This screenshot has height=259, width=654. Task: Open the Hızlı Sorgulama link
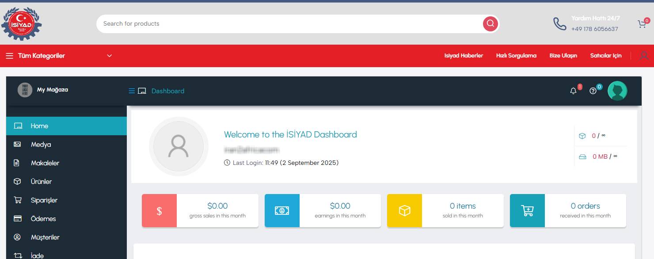coord(516,56)
